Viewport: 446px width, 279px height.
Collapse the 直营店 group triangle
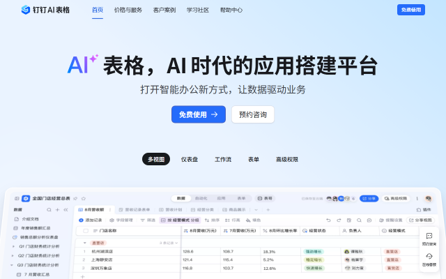pyautogui.click(x=85, y=243)
